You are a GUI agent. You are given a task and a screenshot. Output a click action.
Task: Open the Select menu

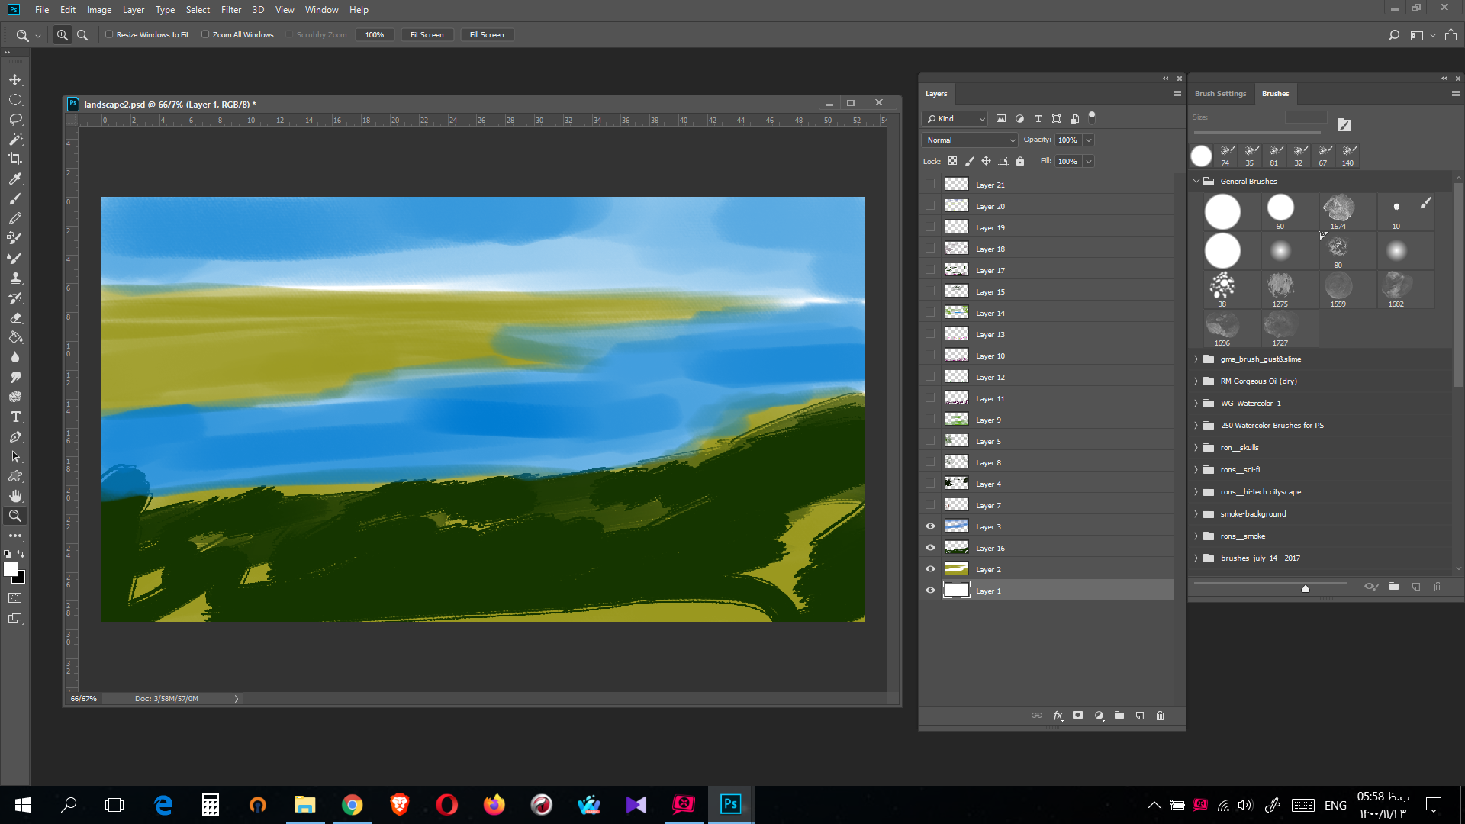[198, 10]
